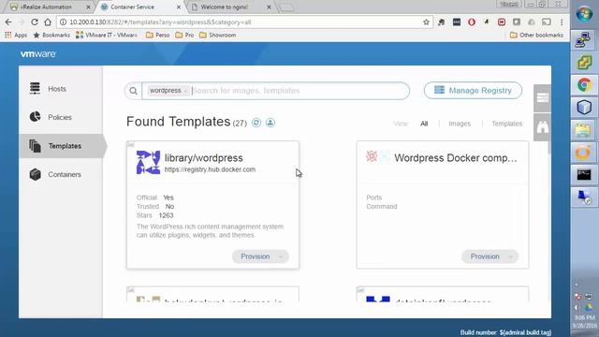Click the Opera extension icon
This screenshot has width=599, height=337.
[472, 22]
